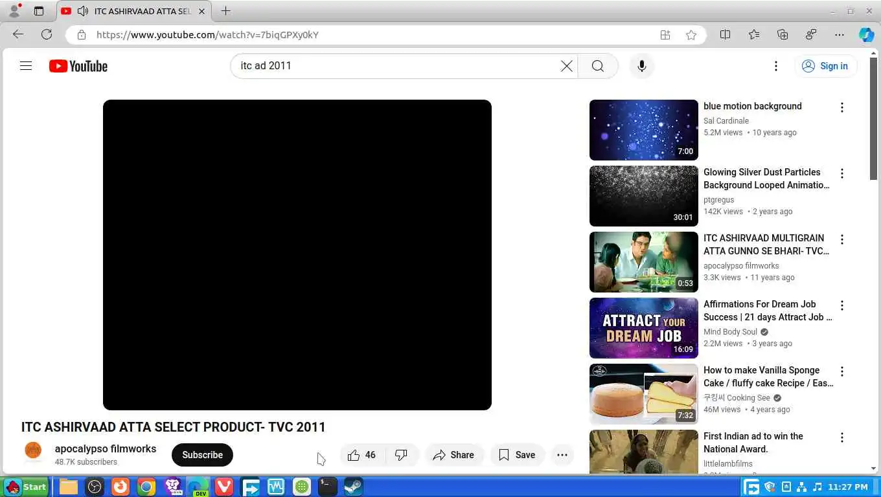Open options for Vanilla Sponge Cake video
Screen dimensions: 881x497
tap(842, 371)
